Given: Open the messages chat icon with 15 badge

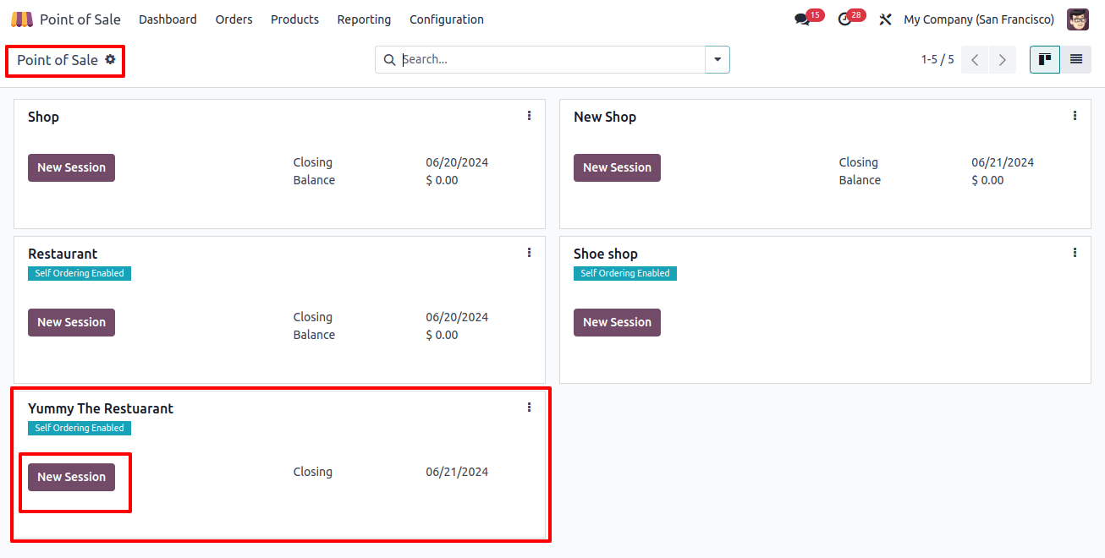Looking at the screenshot, I should (x=802, y=19).
